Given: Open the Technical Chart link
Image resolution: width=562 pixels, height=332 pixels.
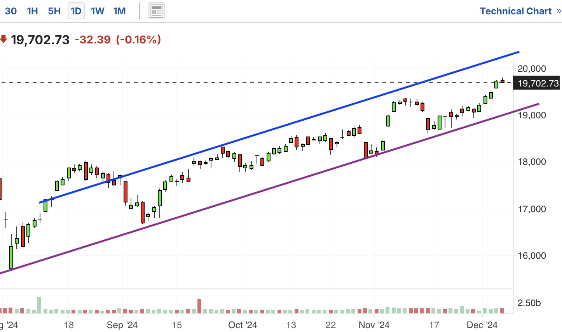Looking at the screenshot, I should click(x=515, y=11).
